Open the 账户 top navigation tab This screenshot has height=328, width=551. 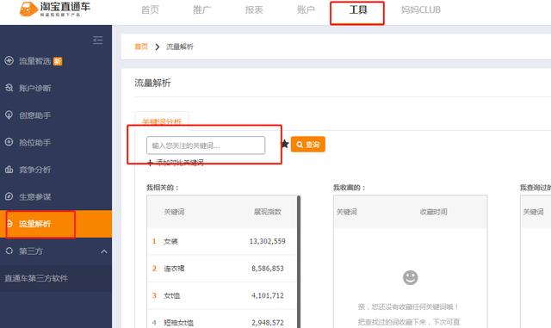pyautogui.click(x=306, y=9)
